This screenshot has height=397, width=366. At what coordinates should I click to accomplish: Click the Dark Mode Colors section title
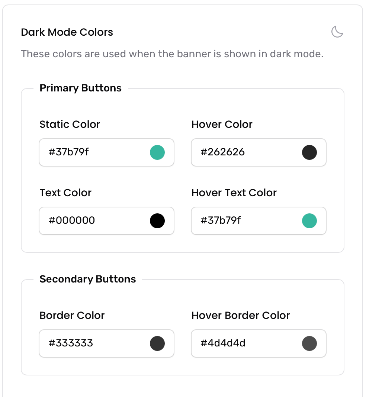point(67,32)
